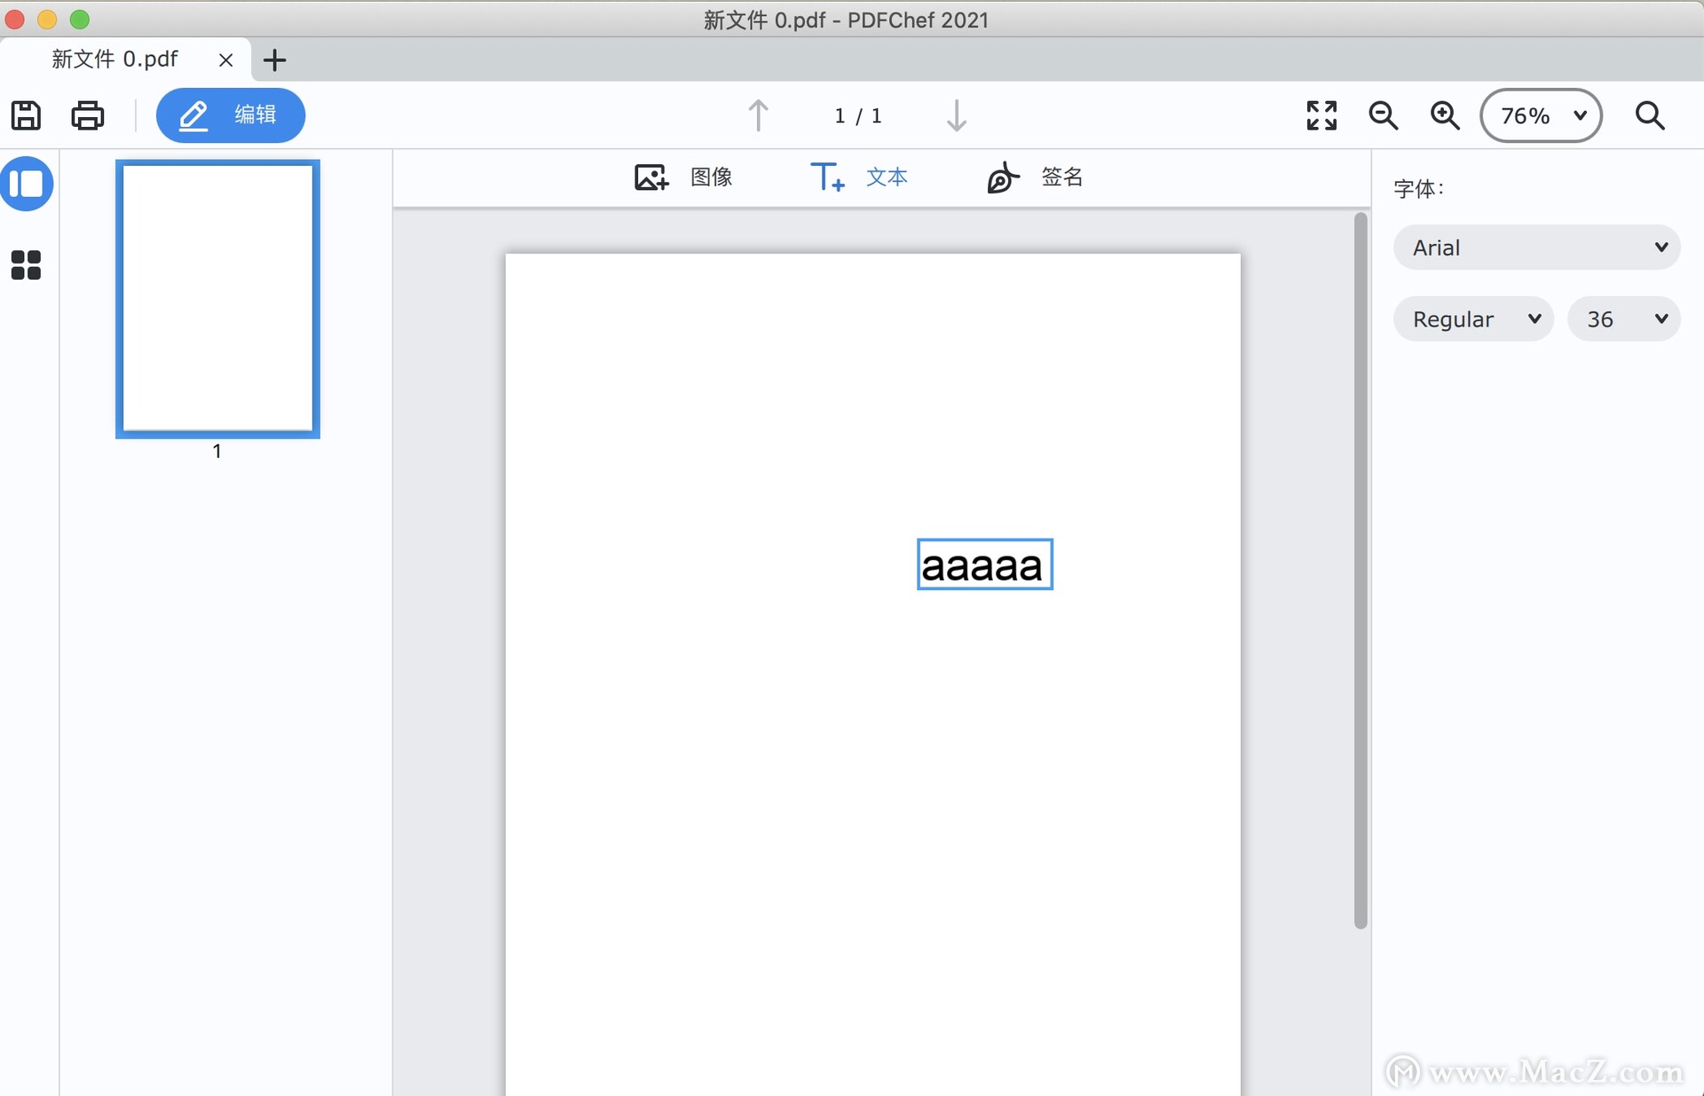The height and width of the screenshot is (1096, 1704).
Task: Open the Regular font style dropdown
Action: [x=1473, y=319]
